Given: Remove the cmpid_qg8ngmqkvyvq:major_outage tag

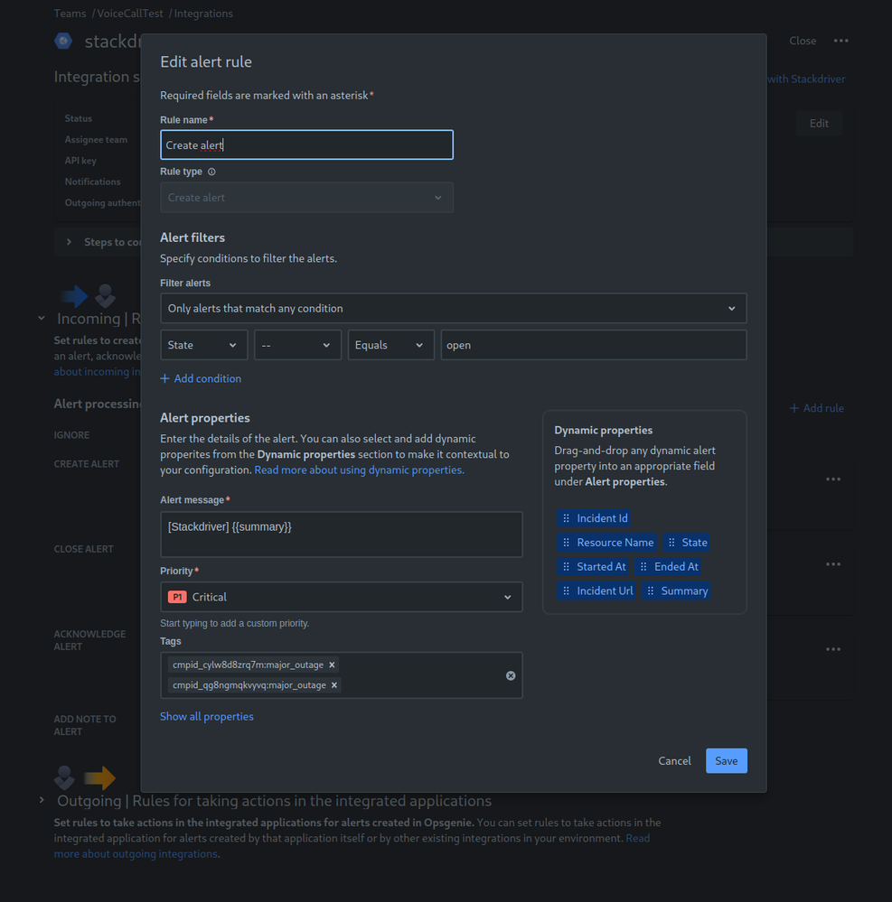Looking at the screenshot, I should pyautogui.click(x=334, y=685).
